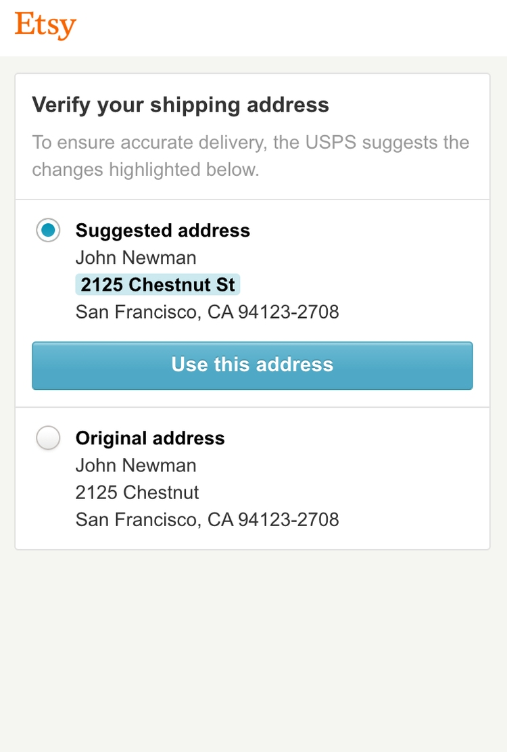Select the Suggested address radio button
The width and height of the screenshot is (507, 752).
[48, 231]
